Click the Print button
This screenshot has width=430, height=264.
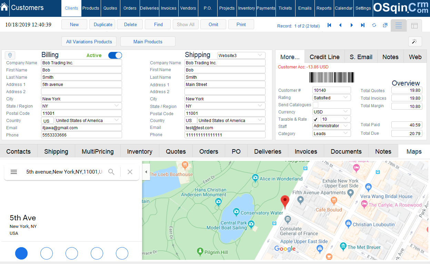(x=241, y=24)
